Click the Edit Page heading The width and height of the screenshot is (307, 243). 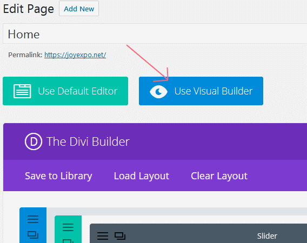pyautogui.click(x=29, y=9)
